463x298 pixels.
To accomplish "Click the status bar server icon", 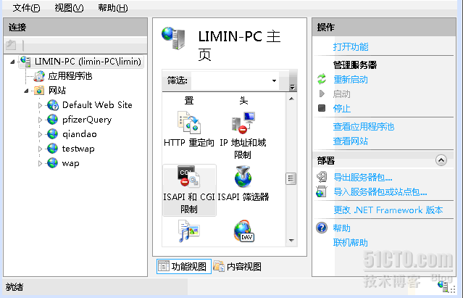I will coord(443,286).
